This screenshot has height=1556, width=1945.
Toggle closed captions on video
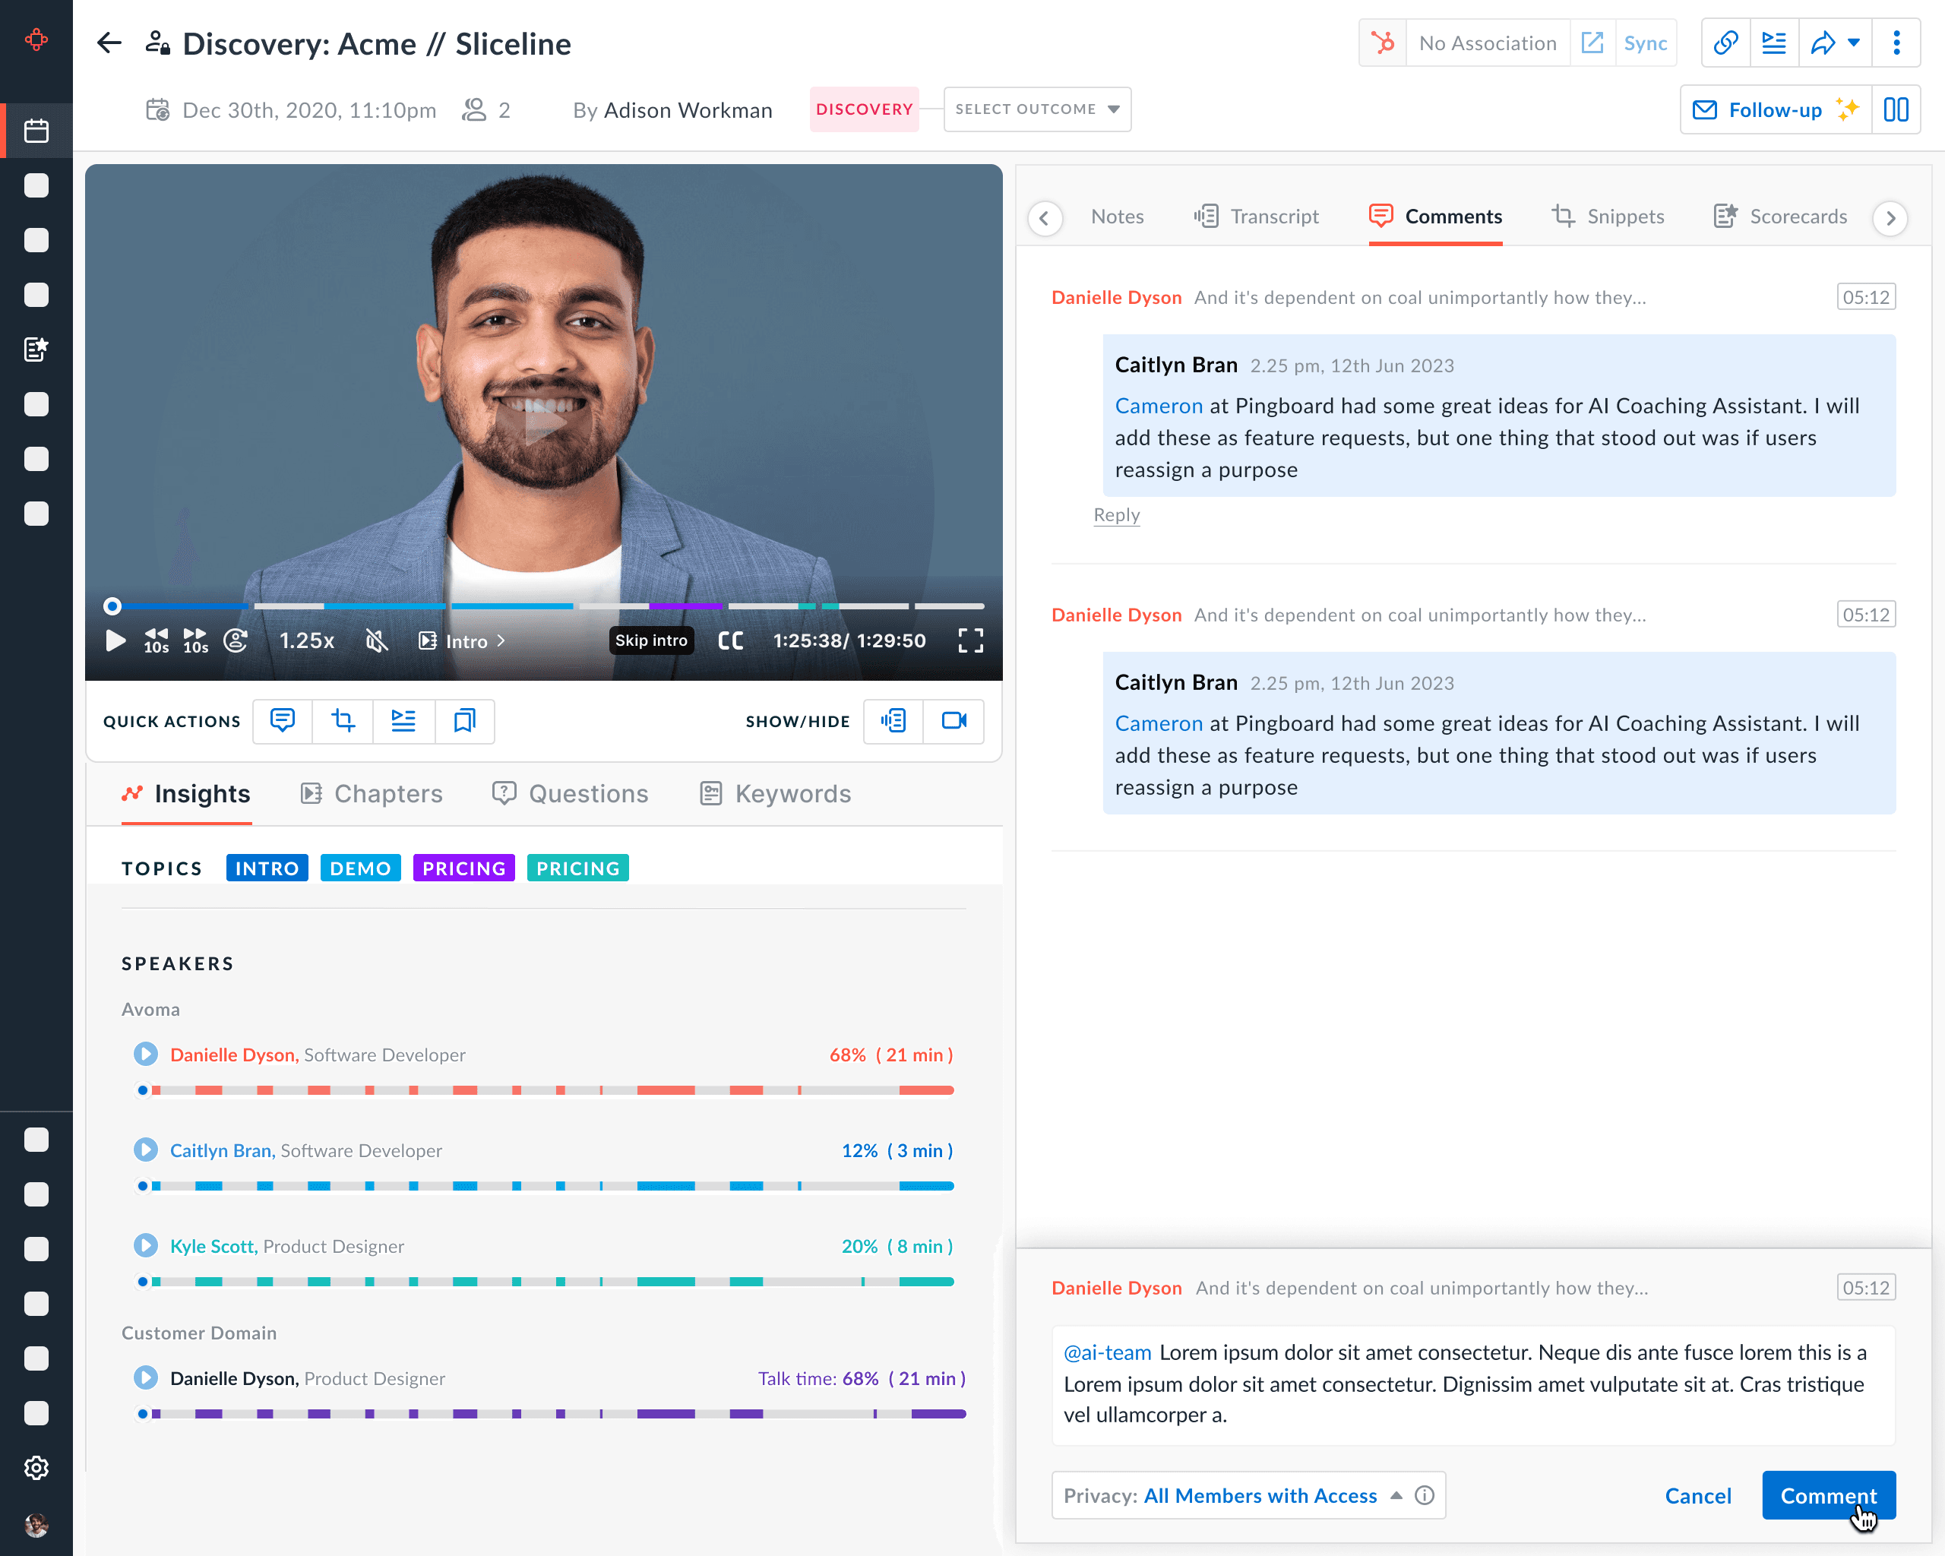[730, 640]
